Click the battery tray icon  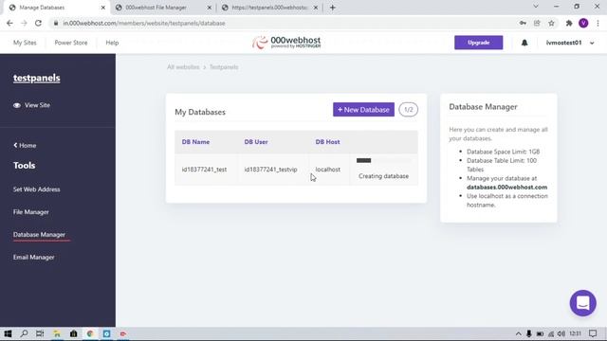coord(540,333)
